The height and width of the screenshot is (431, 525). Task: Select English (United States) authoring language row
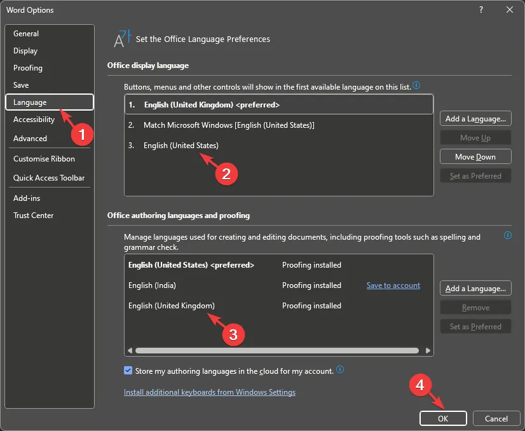click(279, 265)
